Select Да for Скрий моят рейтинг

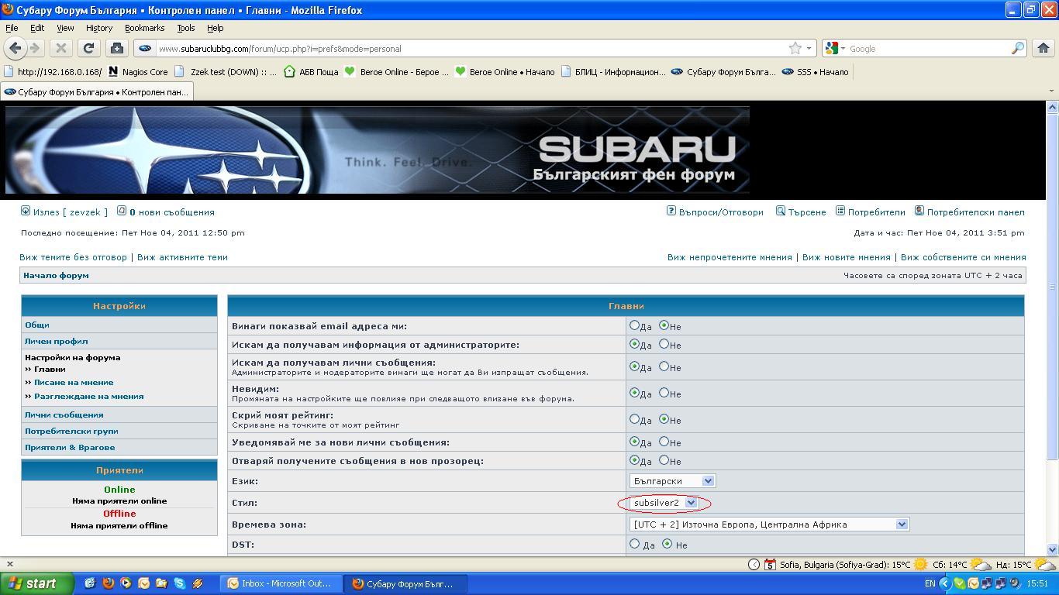[x=635, y=419]
